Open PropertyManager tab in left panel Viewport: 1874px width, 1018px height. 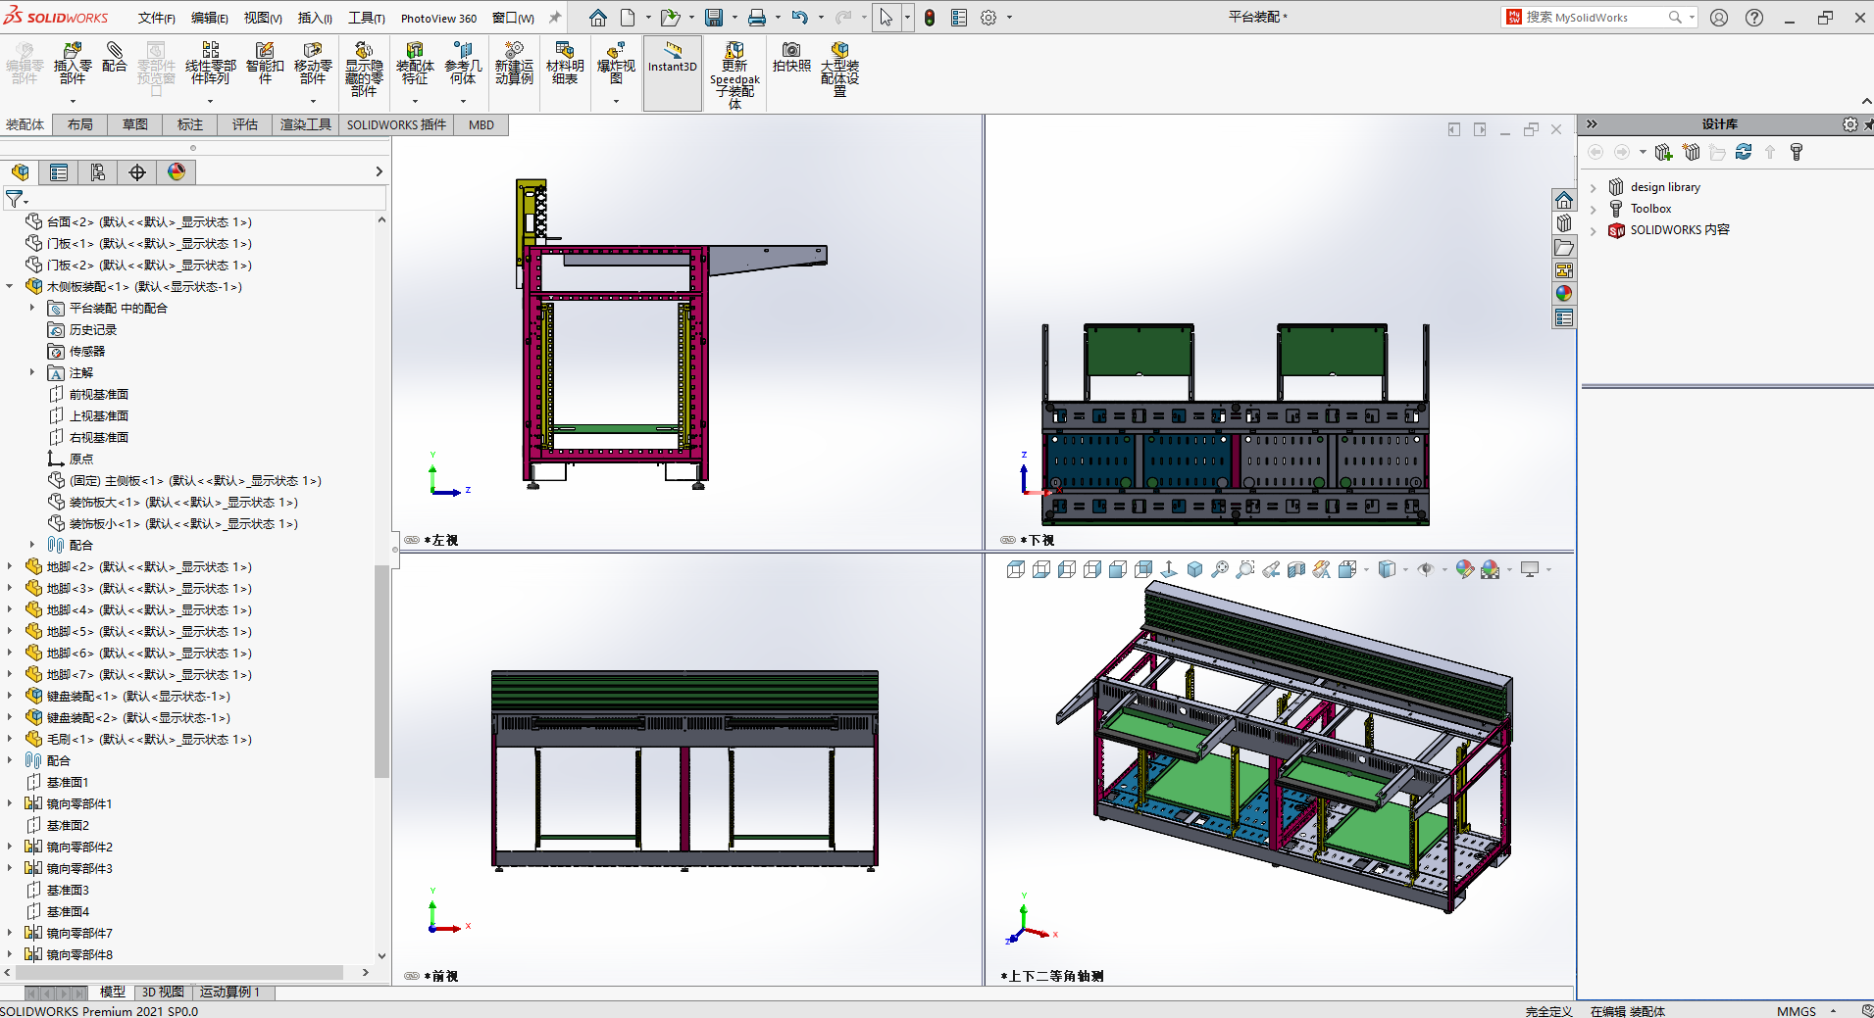(59, 172)
